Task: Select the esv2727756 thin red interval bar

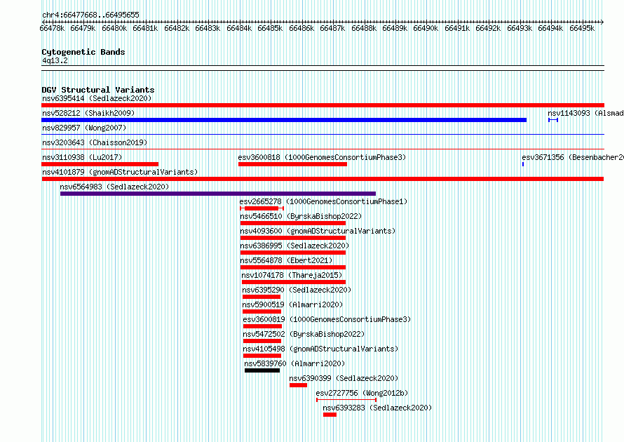Action: point(346,400)
